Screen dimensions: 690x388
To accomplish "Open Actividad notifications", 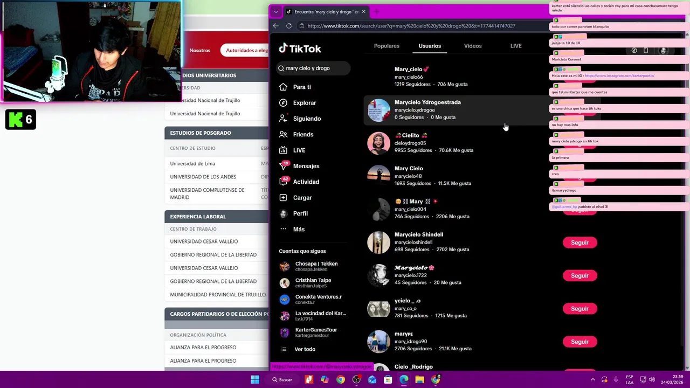I will point(299,182).
